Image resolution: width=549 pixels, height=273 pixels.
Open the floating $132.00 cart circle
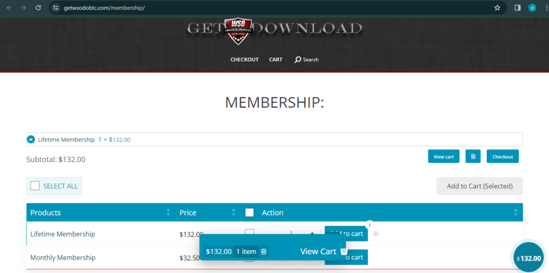click(530, 257)
